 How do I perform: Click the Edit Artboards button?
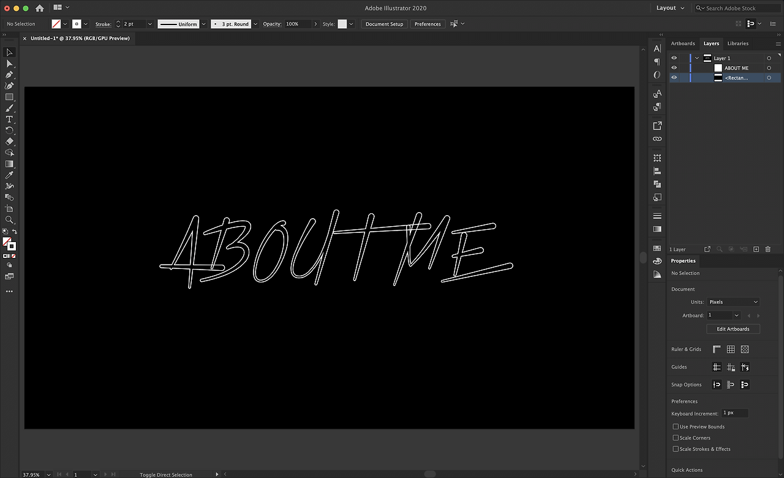pos(733,329)
